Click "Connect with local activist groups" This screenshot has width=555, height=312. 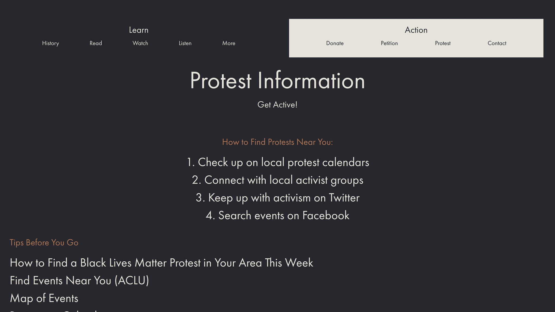(x=277, y=180)
